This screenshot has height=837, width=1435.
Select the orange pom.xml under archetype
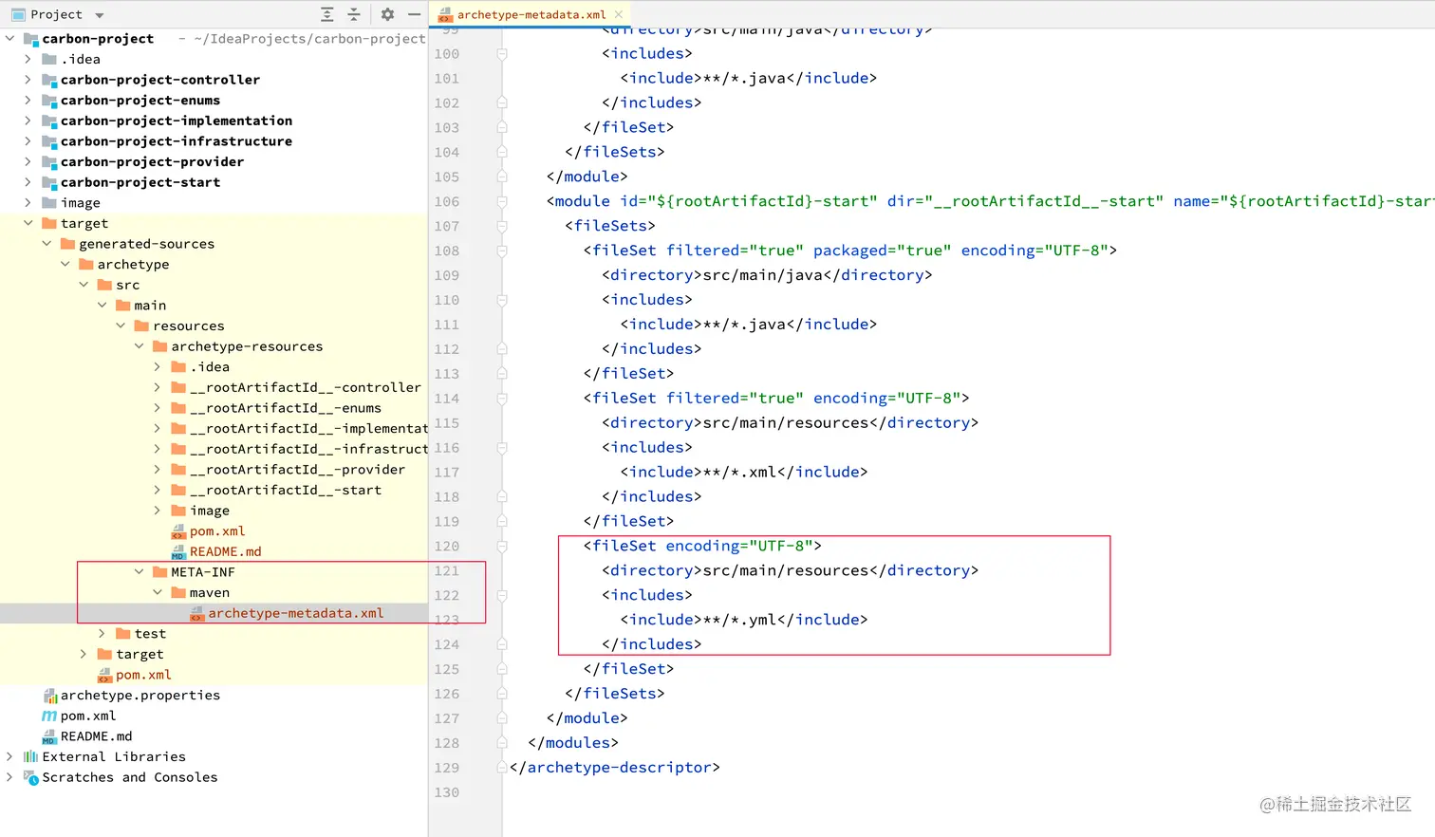(143, 675)
